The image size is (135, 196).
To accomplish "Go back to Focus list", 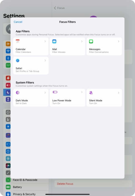I will pyautogui.click(x=59, y=8).
